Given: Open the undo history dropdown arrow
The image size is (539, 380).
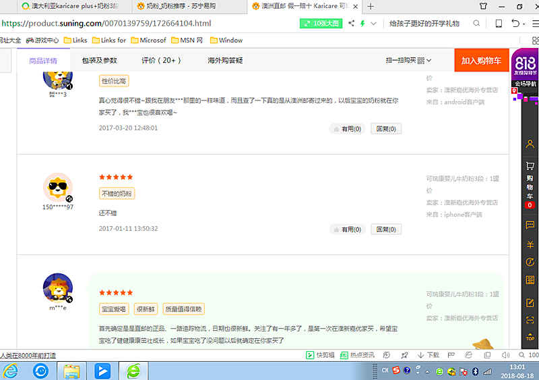Looking at the screenshot, I should point(525,23).
